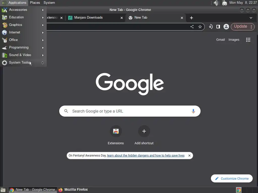Open the Programming submenu
Image resolution: width=258 pixels, height=193 pixels.
23,47
